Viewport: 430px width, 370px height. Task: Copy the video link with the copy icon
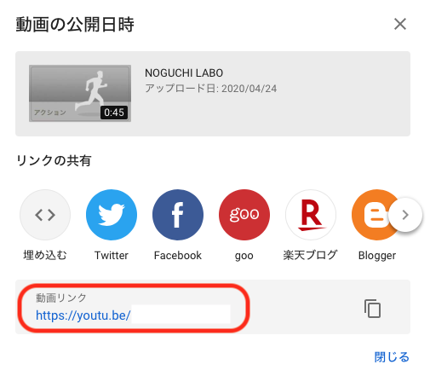click(372, 309)
